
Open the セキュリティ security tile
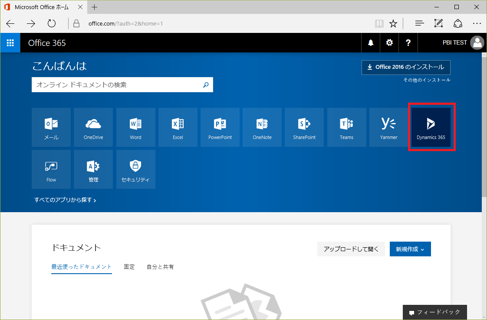136,169
